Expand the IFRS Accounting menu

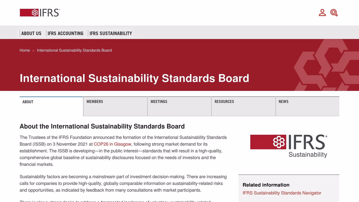pos(65,34)
